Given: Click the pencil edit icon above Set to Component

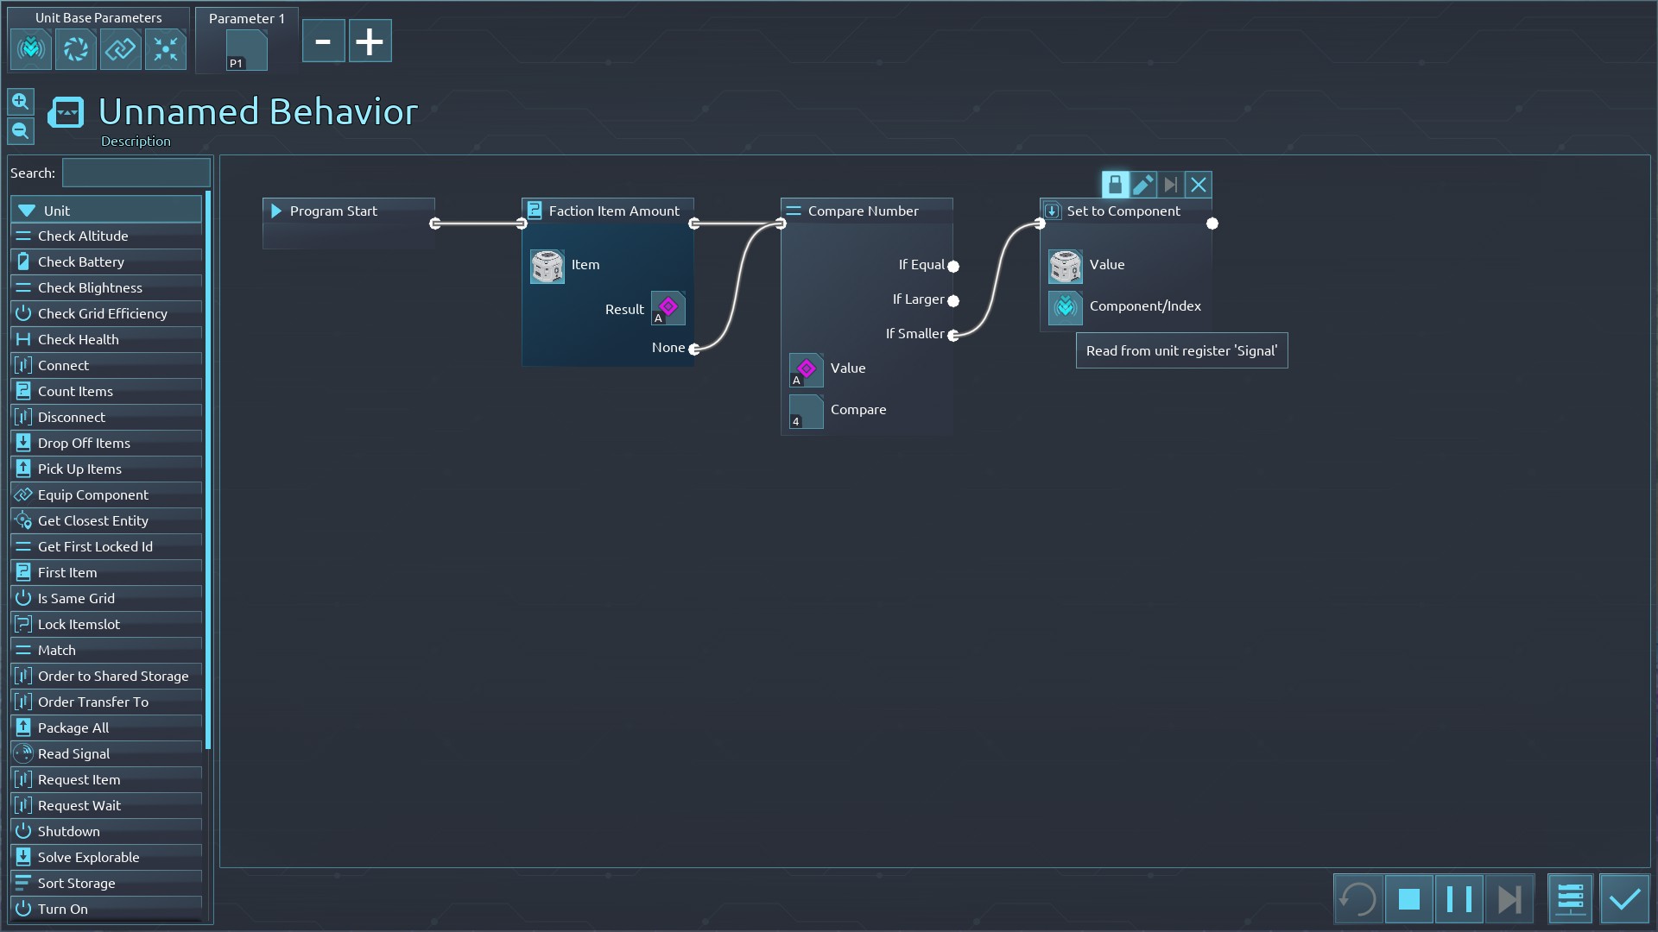Looking at the screenshot, I should coord(1142,185).
